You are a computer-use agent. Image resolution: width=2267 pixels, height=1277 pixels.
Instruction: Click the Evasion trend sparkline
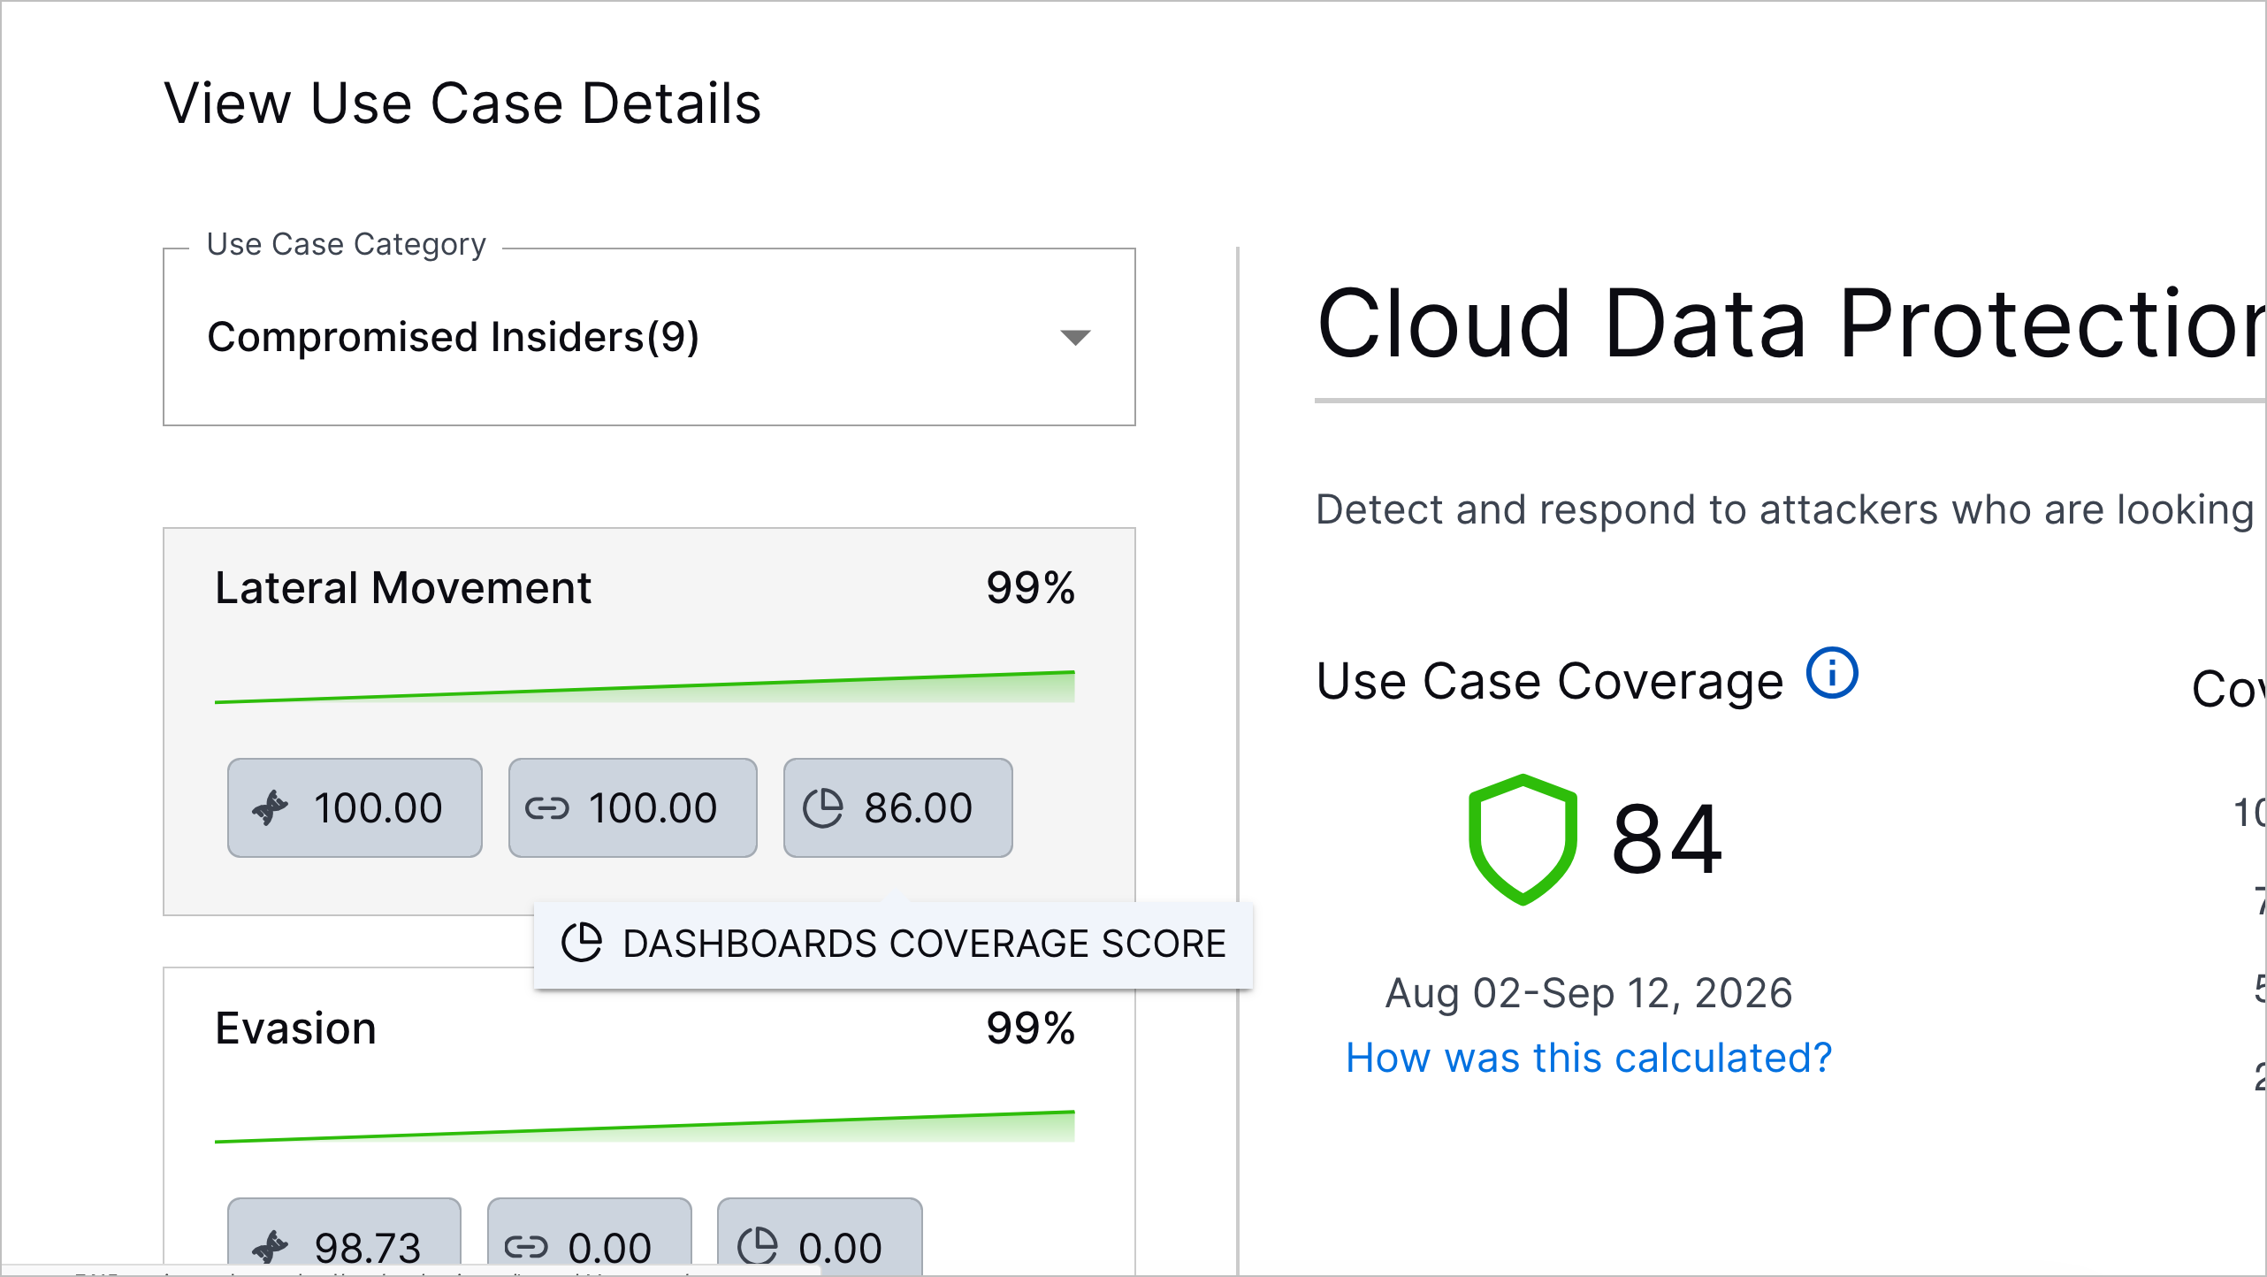(645, 1127)
